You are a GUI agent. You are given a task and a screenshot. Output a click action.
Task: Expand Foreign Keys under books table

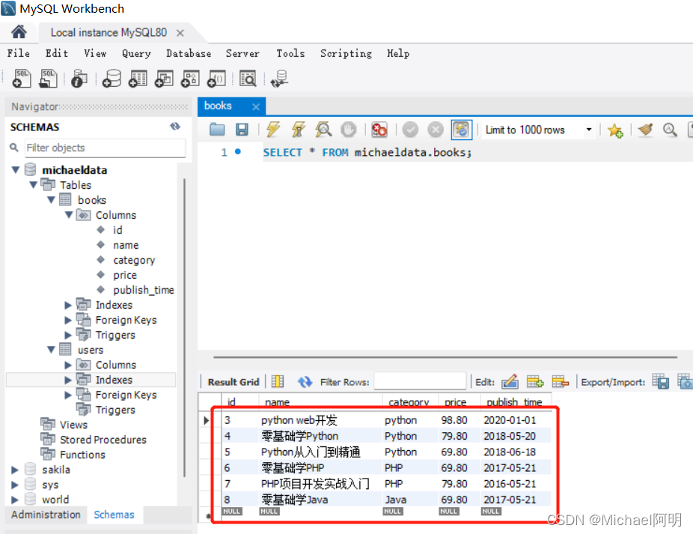point(68,320)
